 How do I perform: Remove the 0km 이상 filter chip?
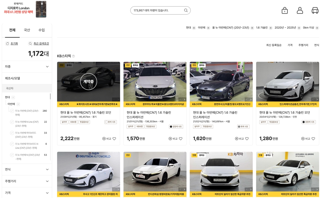pos(317,28)
